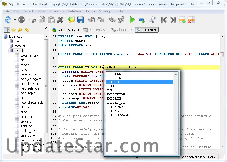Viewport: 227px width, 162px height.
Task: Click the script scroll toolbar icon
Action: 153,20
